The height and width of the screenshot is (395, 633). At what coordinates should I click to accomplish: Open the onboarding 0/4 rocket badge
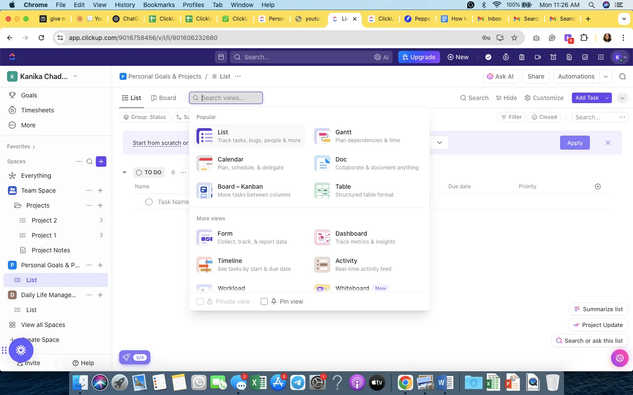tap(135, 357)
